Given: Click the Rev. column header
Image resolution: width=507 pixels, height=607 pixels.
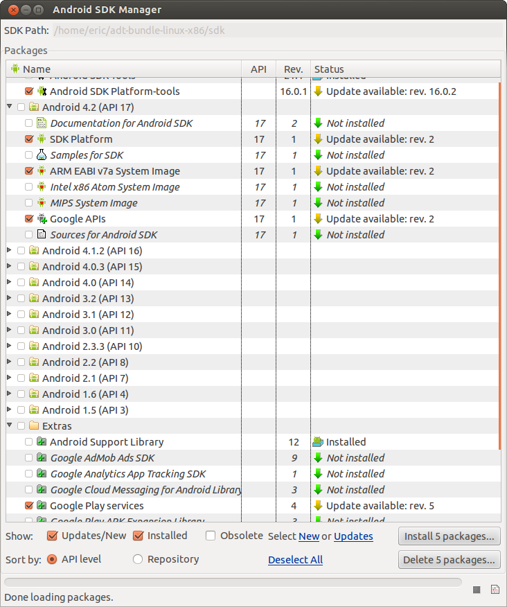Looking at the screenshot, I should tap(293, 69).
